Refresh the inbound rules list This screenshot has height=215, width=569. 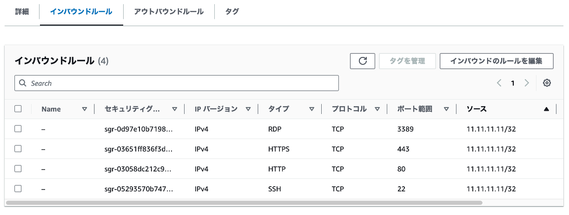(363, 61)
